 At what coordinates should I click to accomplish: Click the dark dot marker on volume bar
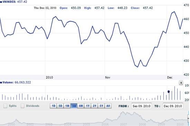tap(169, 91)
